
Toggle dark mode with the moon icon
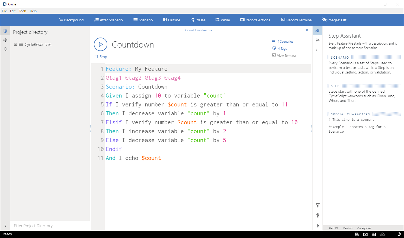[x=399, y=234]
